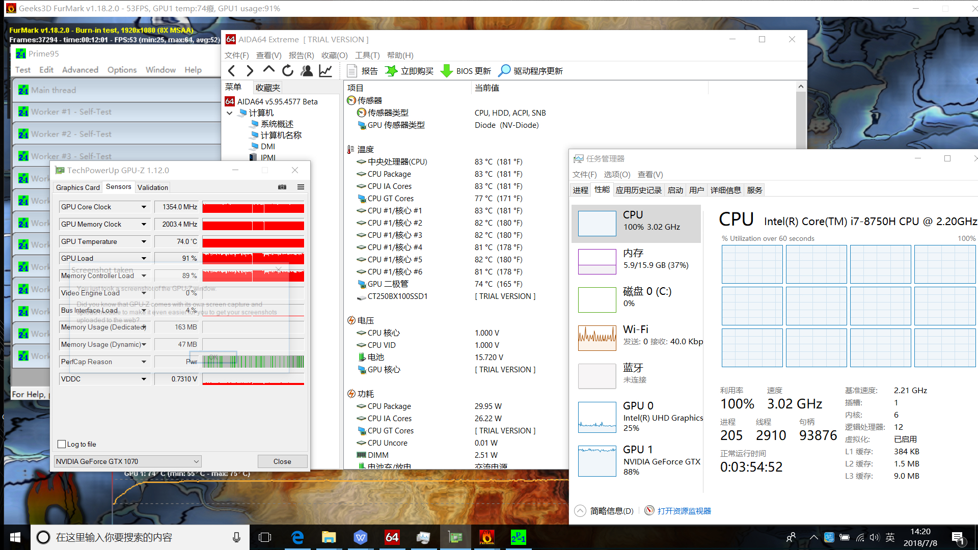Image resolution: width=978 pixels, height=550 pixels.
Task: Click the AIDA64 back navigation arrow
Action: (x=232, y=71)
